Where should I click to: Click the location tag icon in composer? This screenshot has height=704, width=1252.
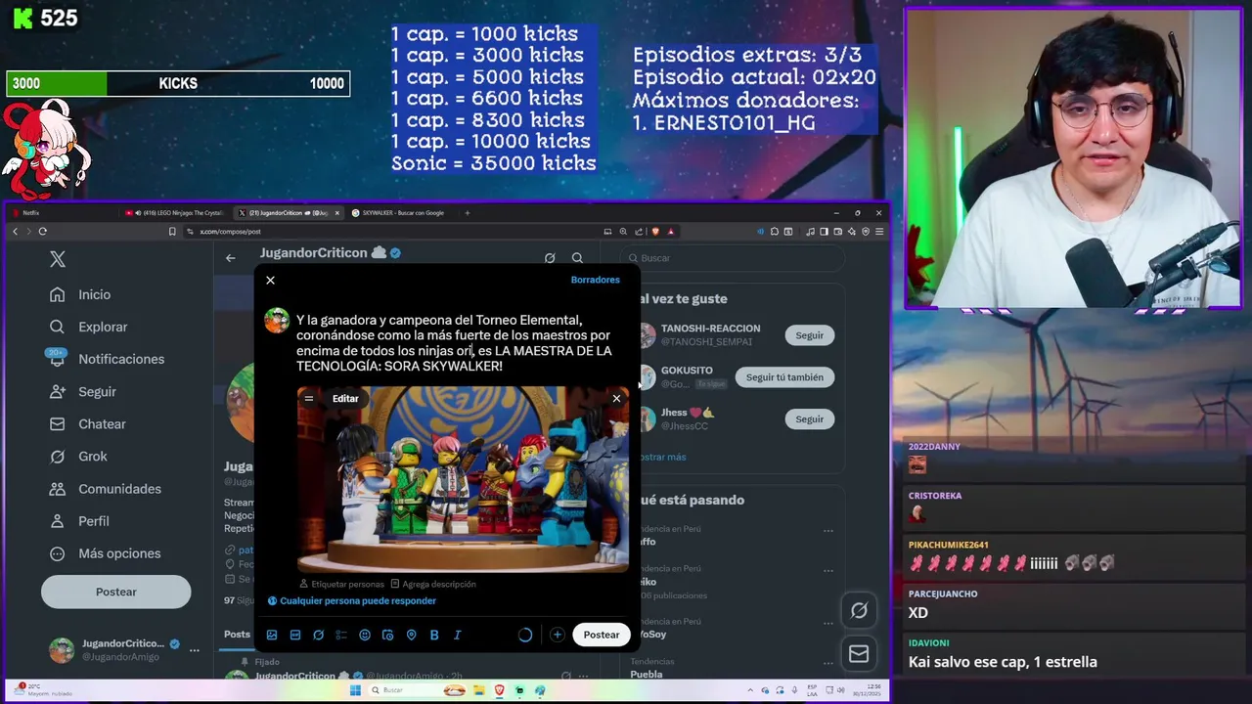[411, 635]
